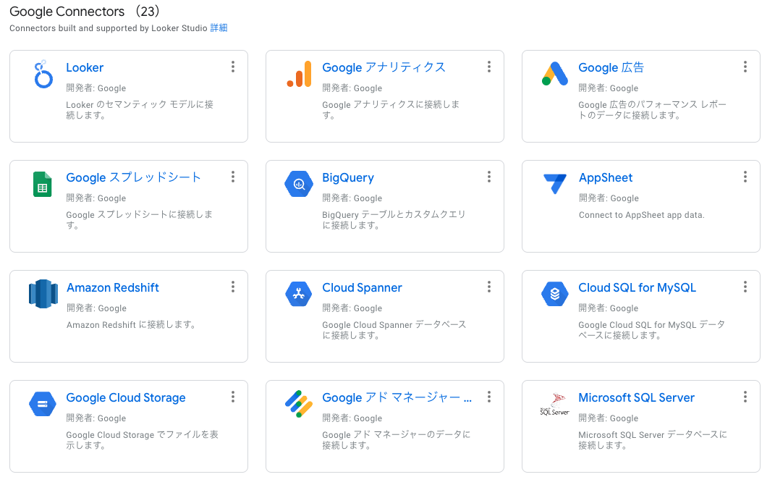The image size is (775, 477).
Task: Select the Google アナリティクス connector title
Action: tap(384, 68)
